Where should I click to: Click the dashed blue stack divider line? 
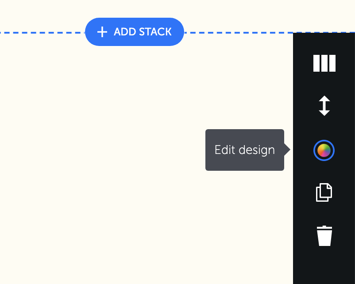click(44, 32)
